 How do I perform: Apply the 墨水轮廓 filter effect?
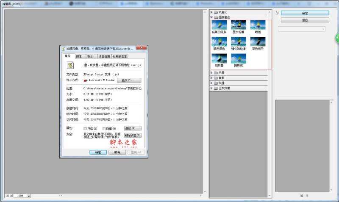(239, 26)
